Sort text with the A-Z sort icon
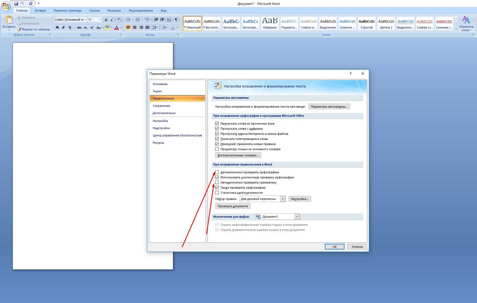 pyautogui.click(x=169, y=20)
